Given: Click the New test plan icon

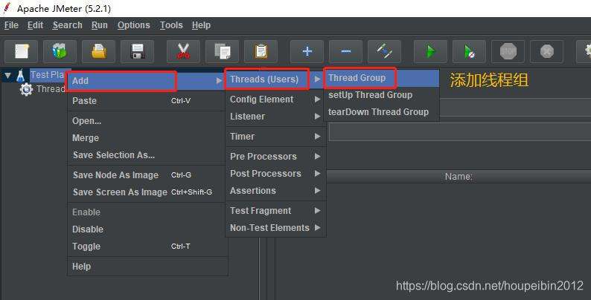Looking at the screenshot, I should 21,51.
